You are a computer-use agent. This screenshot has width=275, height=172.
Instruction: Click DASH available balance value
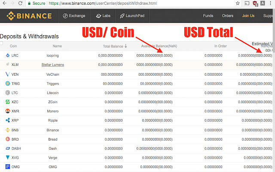click(154, 148)
